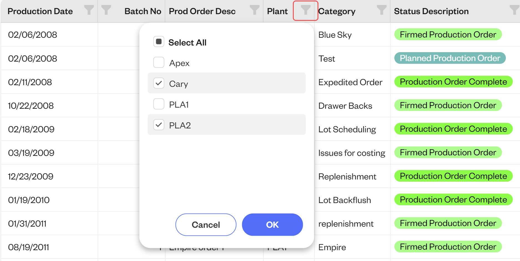Enable the PLA1 checkbox
This screenshot has height=261, width=520.
click(x=159, y=104)
